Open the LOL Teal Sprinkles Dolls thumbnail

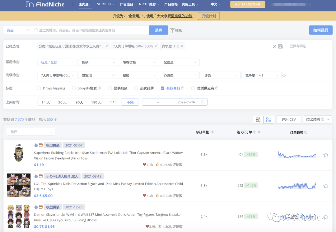coord(19,185)
